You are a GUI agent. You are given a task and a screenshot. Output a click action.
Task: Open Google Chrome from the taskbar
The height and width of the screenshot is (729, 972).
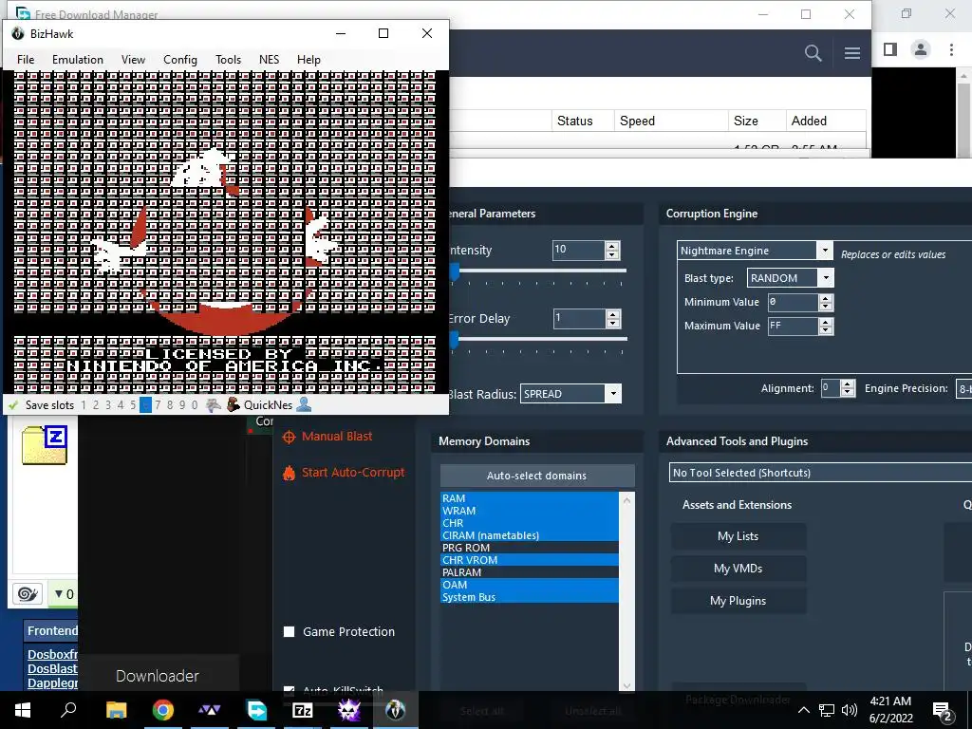click(x=163, y=710)
